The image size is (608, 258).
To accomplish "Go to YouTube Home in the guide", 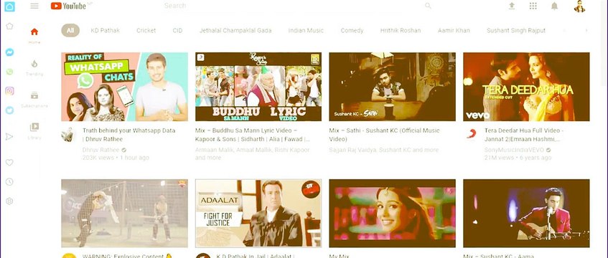I will pos(34,35).
